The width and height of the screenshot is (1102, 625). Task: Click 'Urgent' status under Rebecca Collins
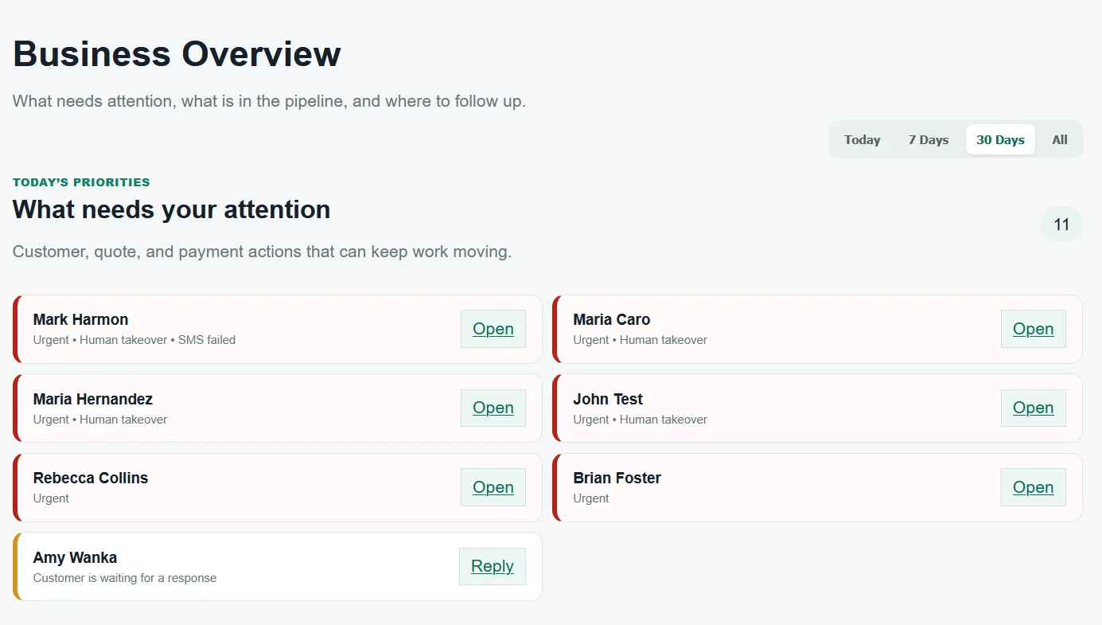(51, 498)
